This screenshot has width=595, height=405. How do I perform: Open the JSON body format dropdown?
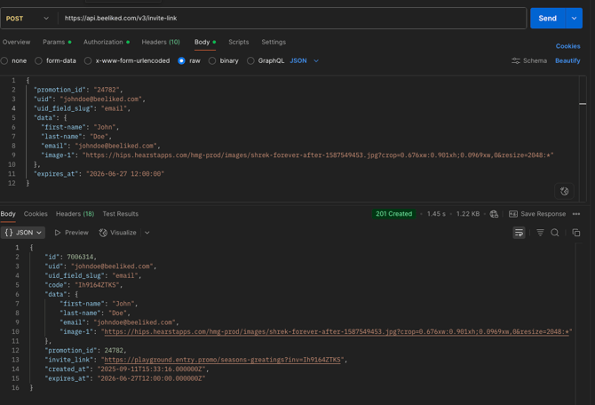(304, 60)
